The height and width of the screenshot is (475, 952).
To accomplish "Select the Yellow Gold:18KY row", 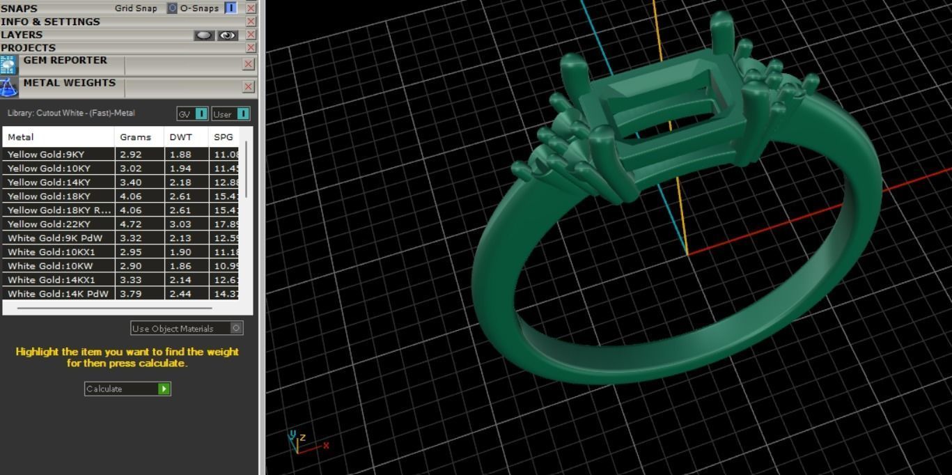I will point(120,196).
